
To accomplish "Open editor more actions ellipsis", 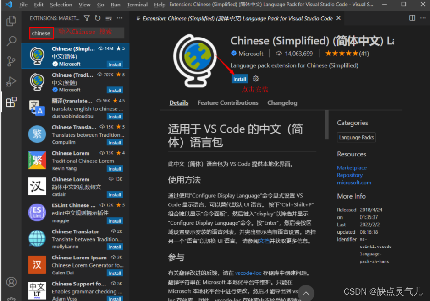I will pyautogui.click(x=423, y=18).
